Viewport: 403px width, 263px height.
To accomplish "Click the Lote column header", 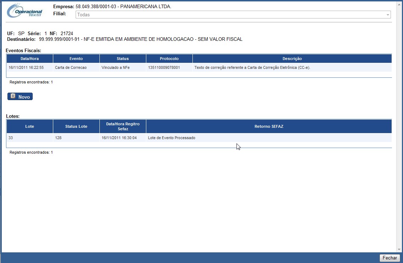I will [x=29, y=126].
